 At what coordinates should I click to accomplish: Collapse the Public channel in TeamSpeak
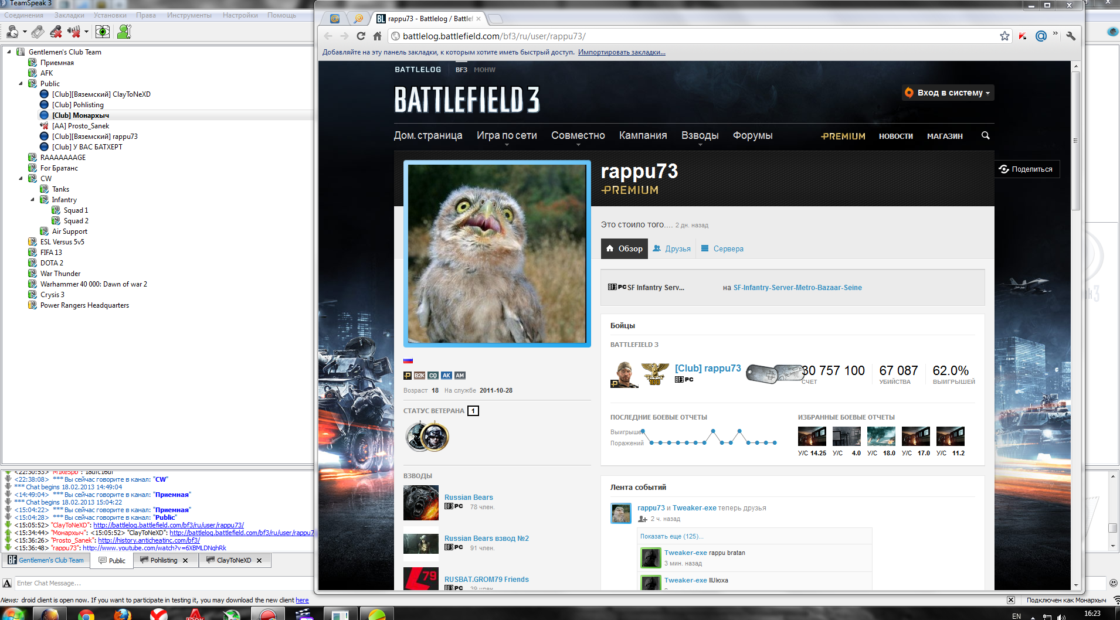pos(21,83)
